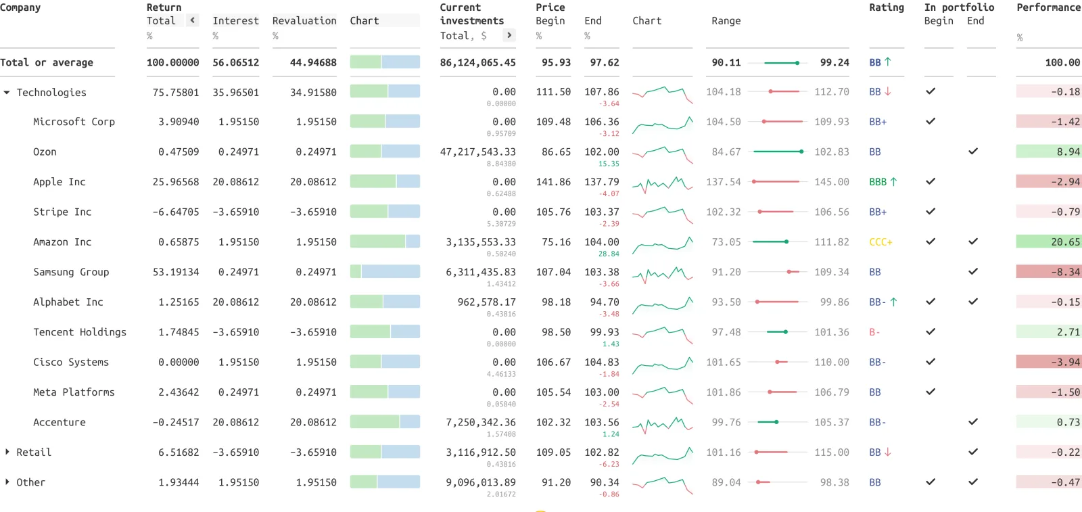Click the Total or average range slider
1082x512 pixels.
[778, 62]
